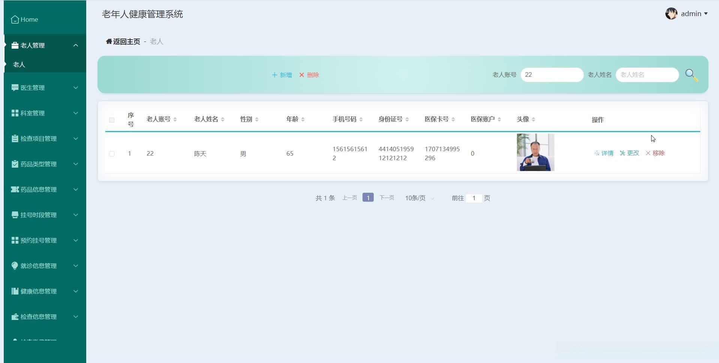This screenshot has width=719, height=363.
Task: Select the 老人 submenu item
Action: tap(19, 64)
